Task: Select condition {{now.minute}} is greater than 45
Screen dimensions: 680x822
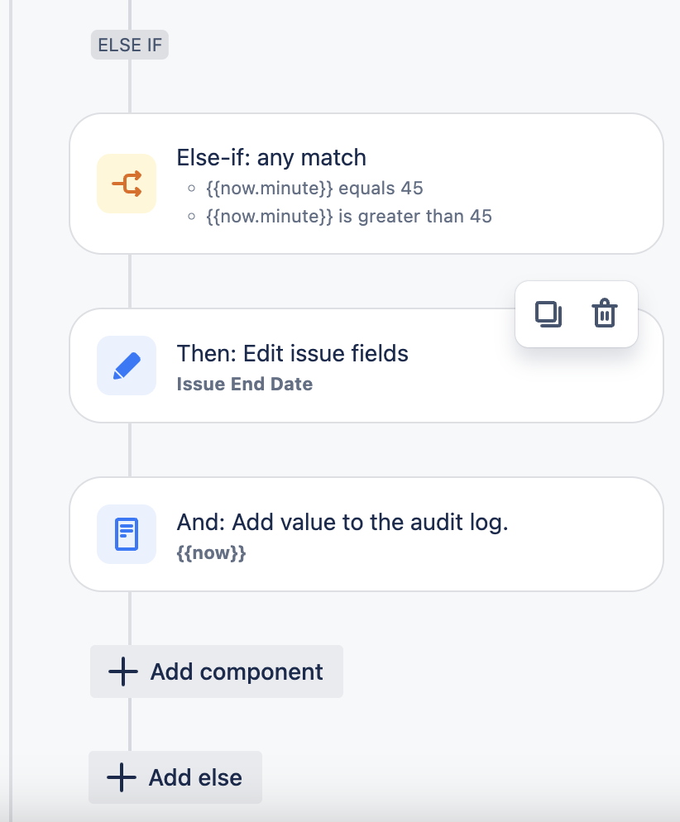Action: pyautogui.click(x=347, y=216)
